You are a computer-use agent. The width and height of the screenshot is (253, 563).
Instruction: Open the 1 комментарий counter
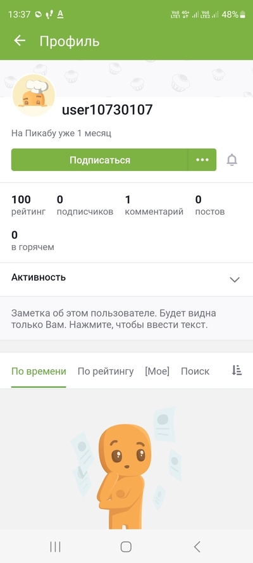[x=154, y=205]
